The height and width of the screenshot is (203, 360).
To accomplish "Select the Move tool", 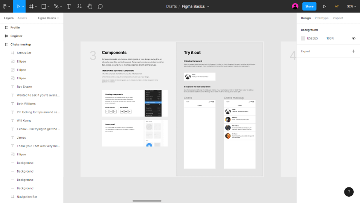I will click(x=18, y=7).
